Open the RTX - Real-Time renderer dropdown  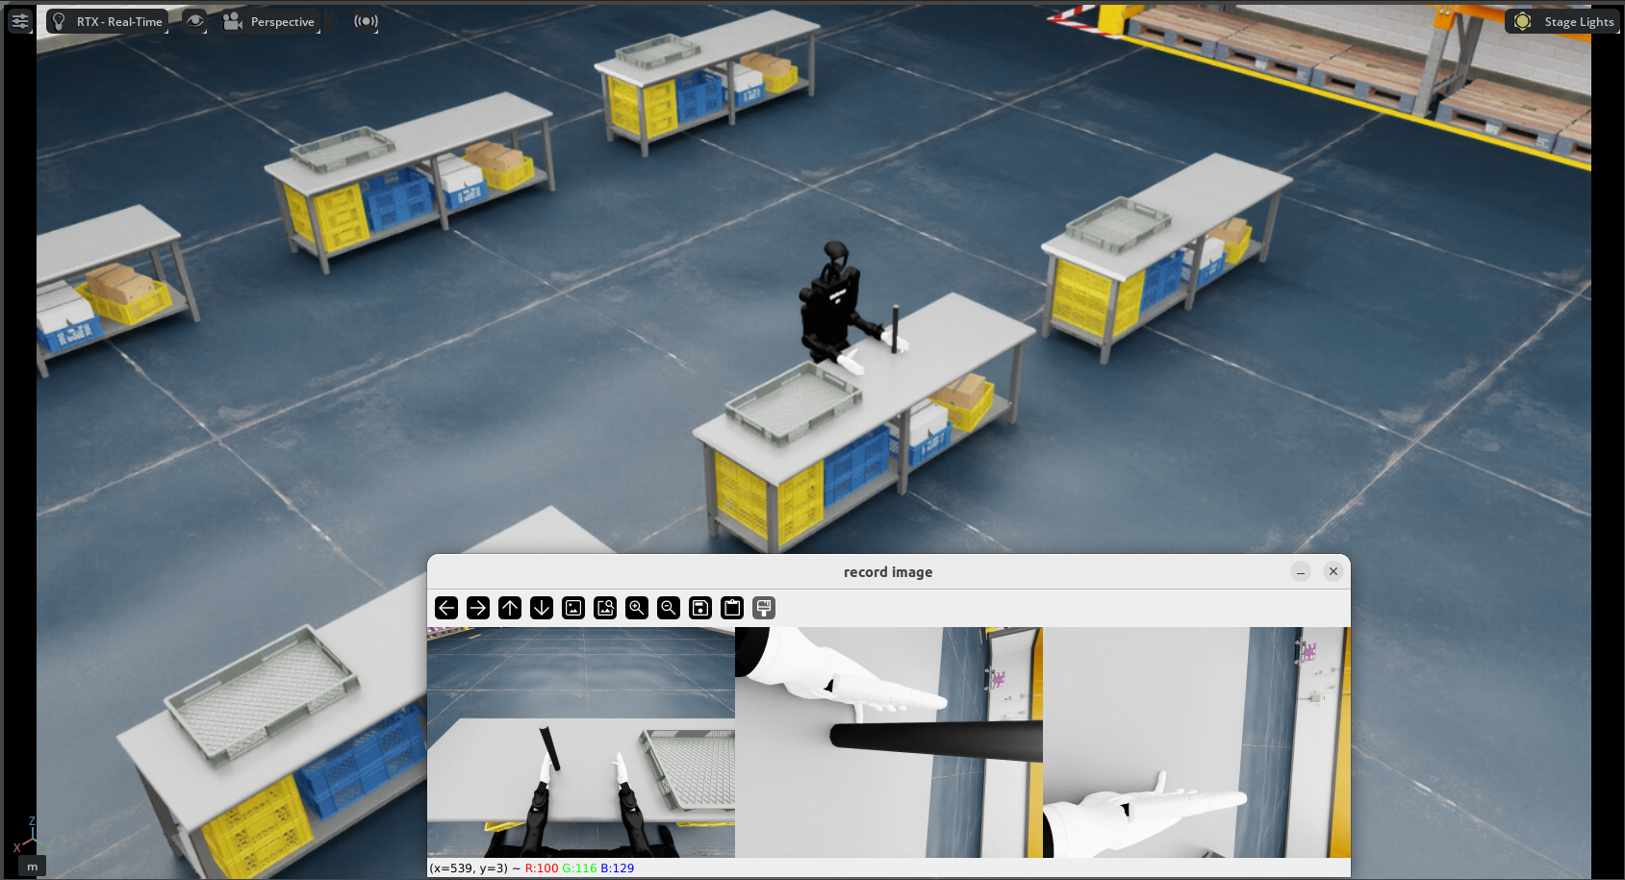point(108,21)
